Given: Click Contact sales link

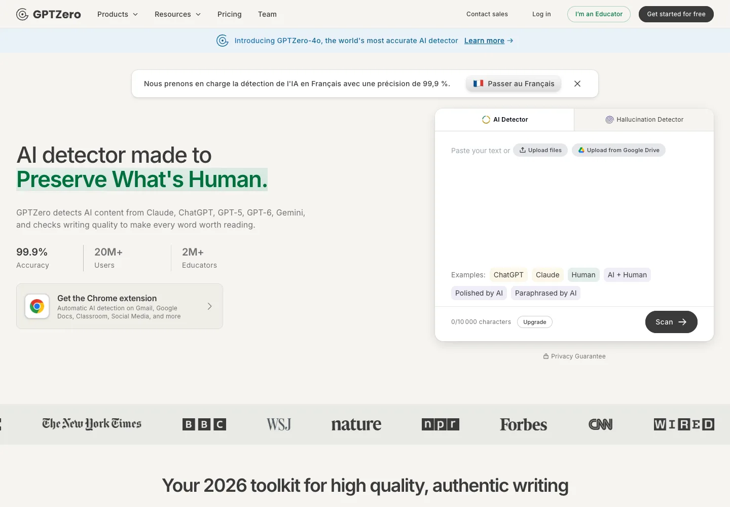Looking at the screenshot, I should 487,14.
